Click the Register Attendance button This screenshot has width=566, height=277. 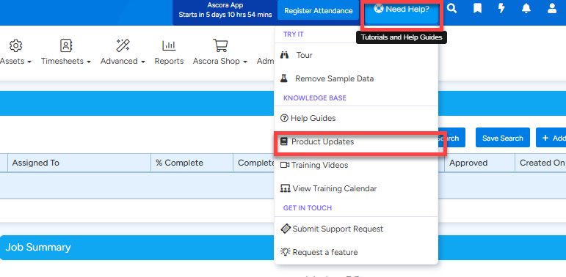pyautogui.click(x=318, y=10)
